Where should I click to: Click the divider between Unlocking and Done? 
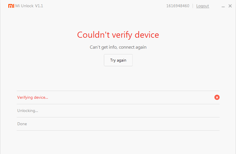pyautogui.click(x=118, y=117)
